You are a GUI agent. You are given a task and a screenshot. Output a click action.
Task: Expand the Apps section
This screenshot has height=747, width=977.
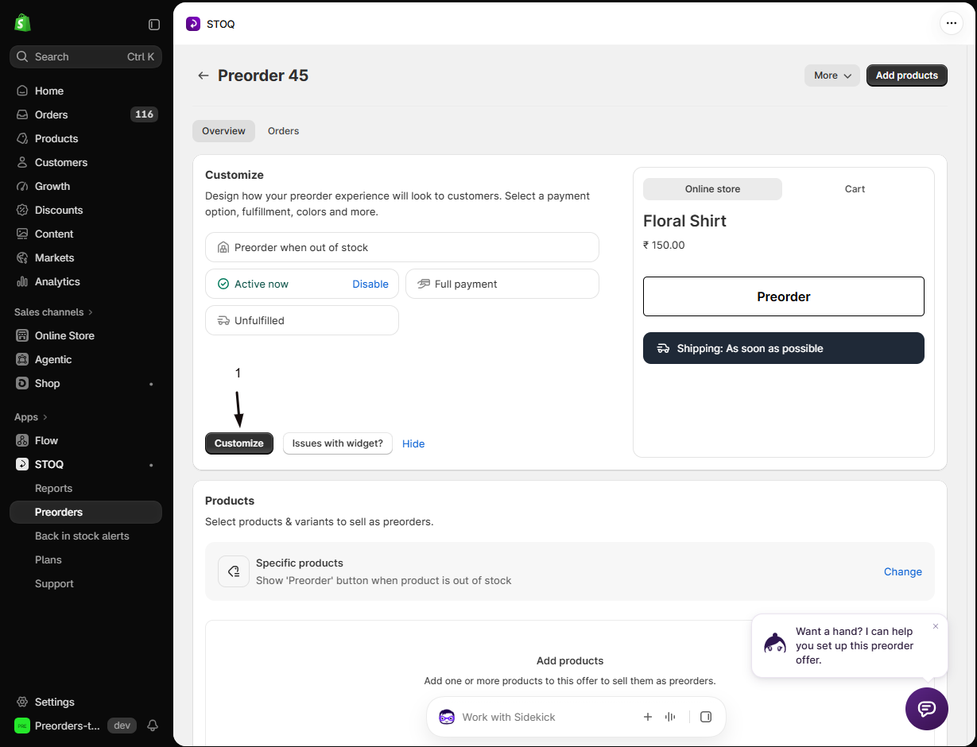click(x=31, y=416)
